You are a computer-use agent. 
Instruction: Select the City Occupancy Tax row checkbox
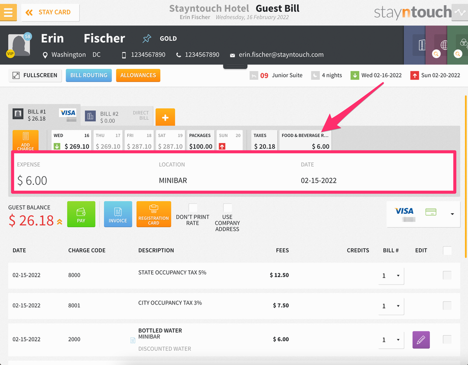[447, 305]
